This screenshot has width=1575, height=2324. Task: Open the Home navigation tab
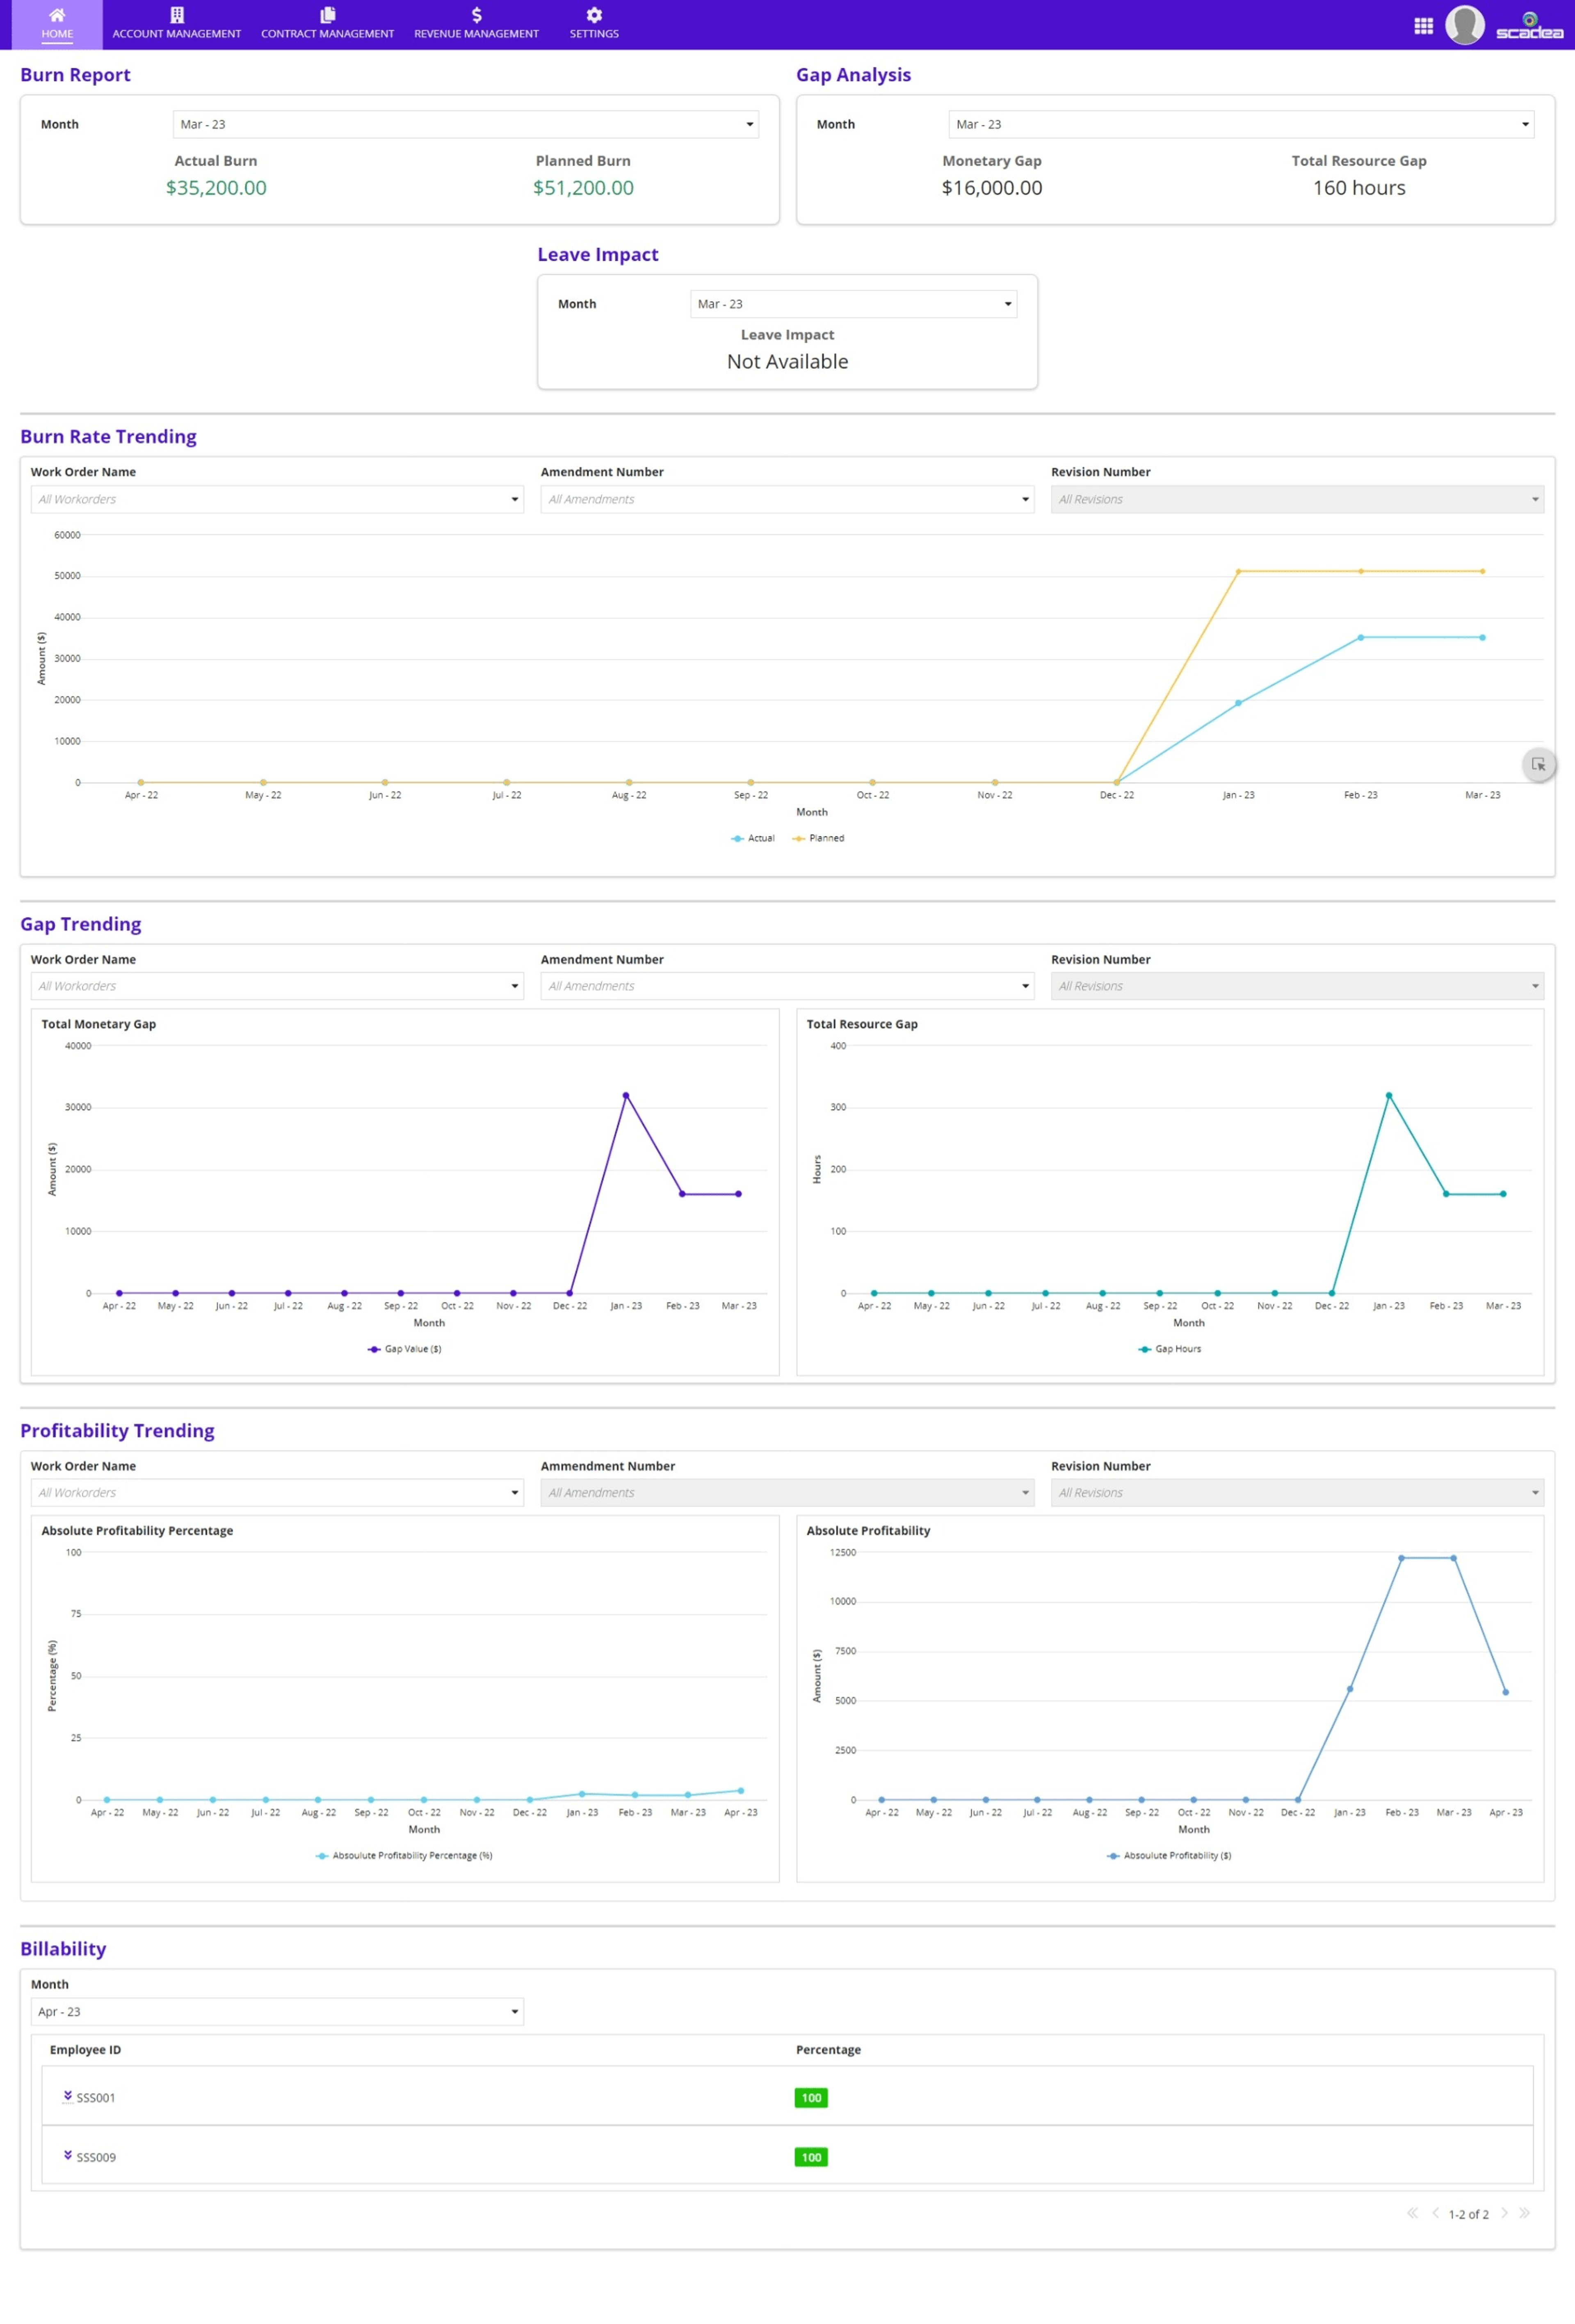57,24
